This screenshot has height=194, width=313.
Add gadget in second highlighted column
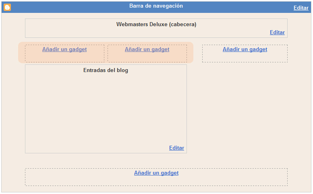(147, 49)
